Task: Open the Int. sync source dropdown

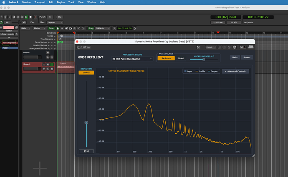Action: [x=7, y=22]
